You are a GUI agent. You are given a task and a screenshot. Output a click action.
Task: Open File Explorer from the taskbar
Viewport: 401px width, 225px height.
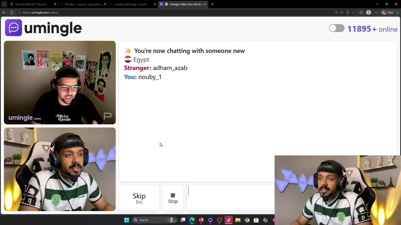click(x=238, y=220)
